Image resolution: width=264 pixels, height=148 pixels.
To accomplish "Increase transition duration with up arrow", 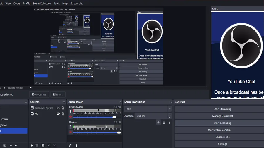I will 170,114.
